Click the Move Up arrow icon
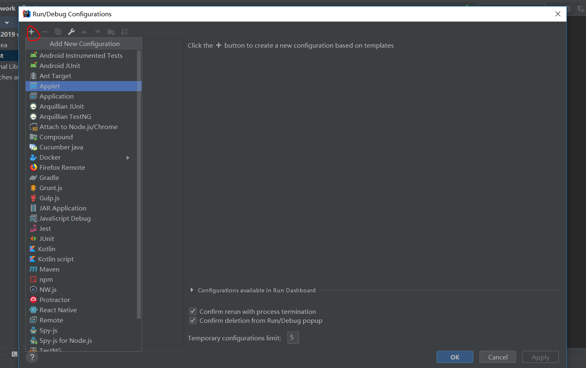 pyautogui.click(x=84, y=32)
